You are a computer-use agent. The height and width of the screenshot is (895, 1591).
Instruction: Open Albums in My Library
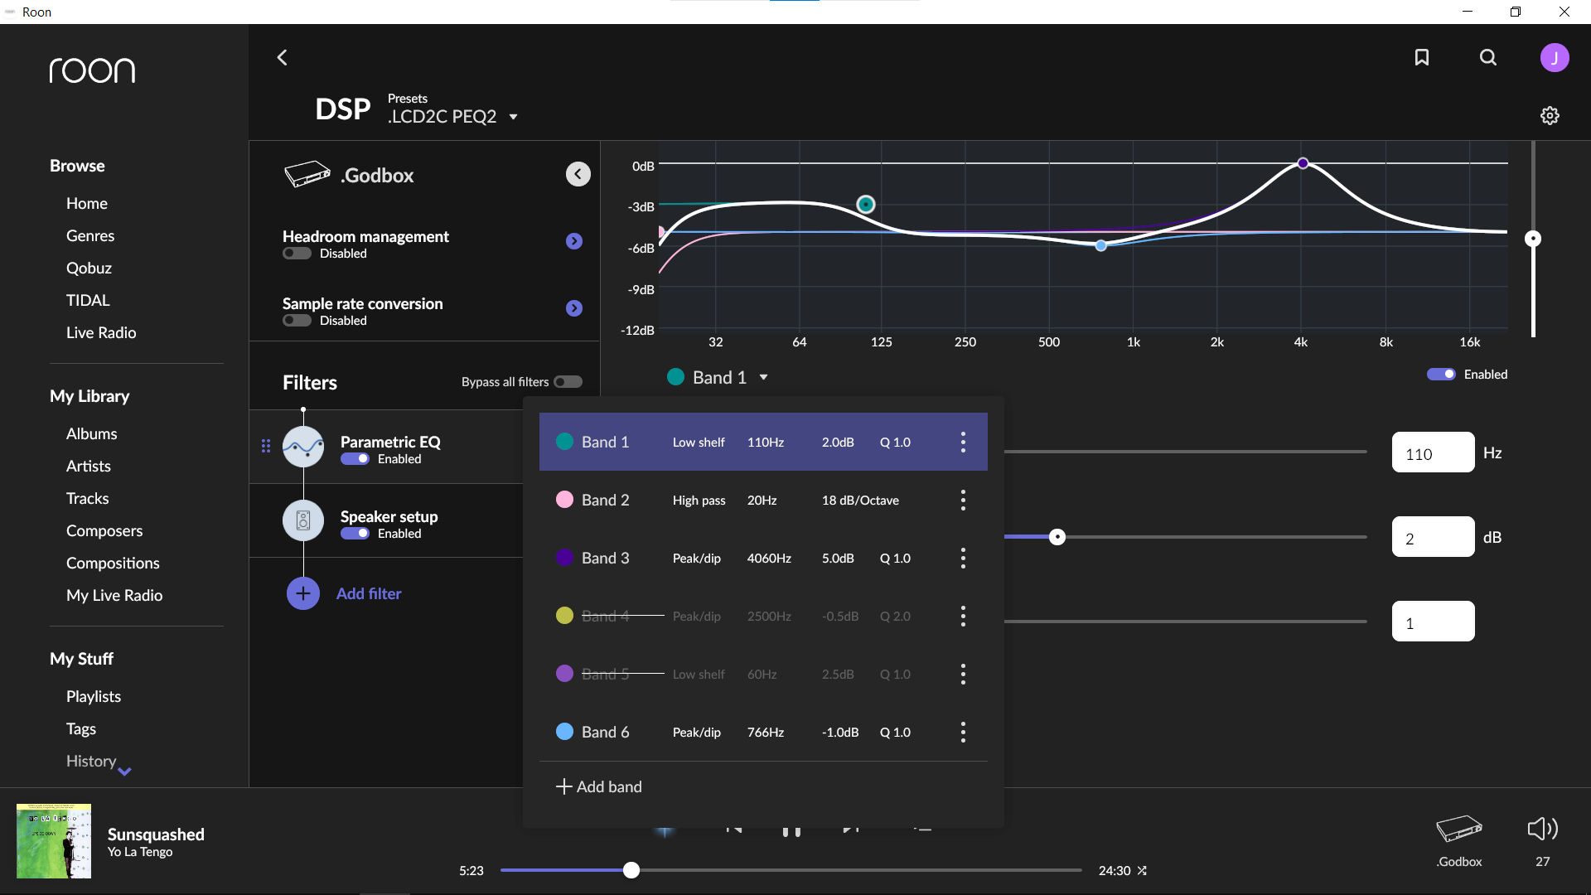pos(91,433)
